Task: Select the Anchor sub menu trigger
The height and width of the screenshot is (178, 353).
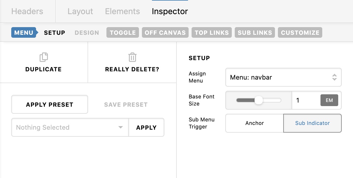Action: [254, 123]
